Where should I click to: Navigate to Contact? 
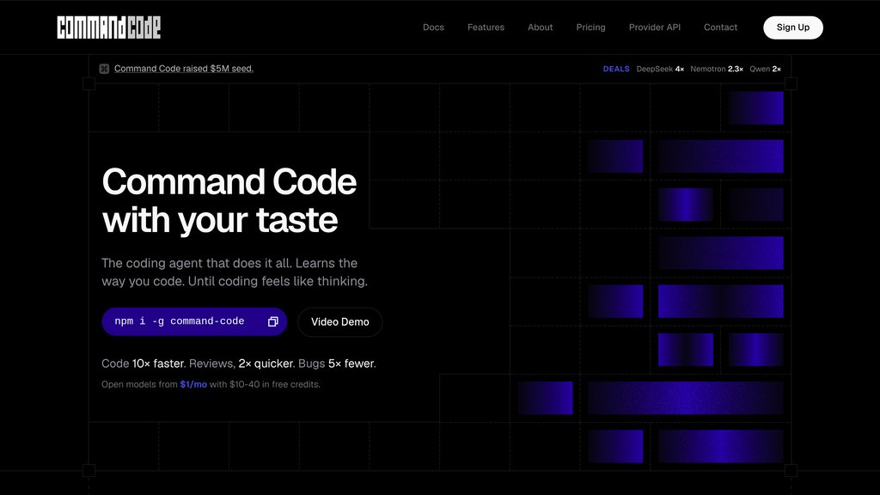coord(721,27)
